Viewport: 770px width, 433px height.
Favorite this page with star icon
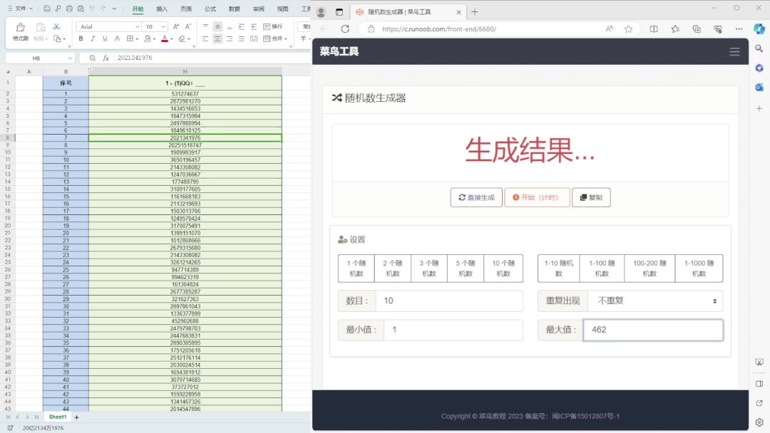pyautogui.click(x=628, y=29)
